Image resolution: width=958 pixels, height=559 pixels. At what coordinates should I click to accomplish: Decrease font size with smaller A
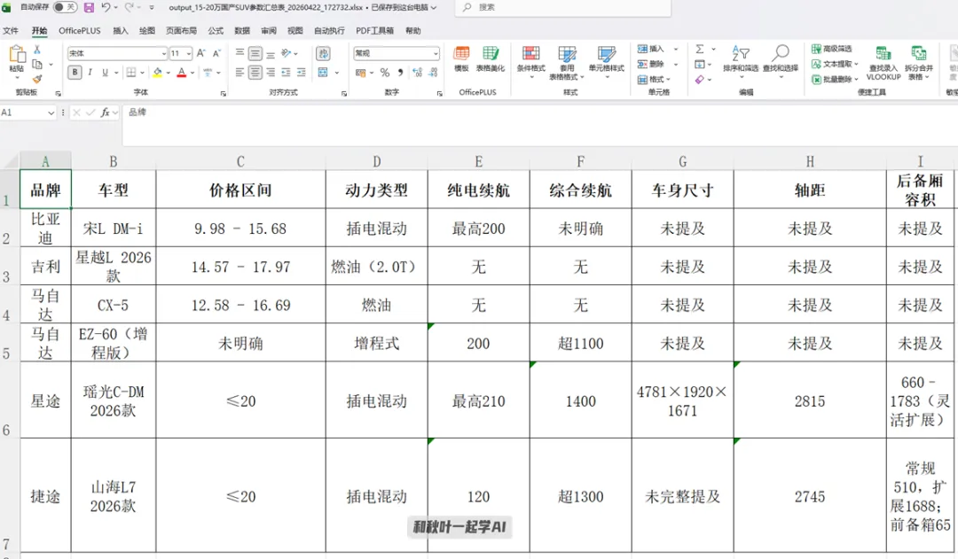(216, 54)
